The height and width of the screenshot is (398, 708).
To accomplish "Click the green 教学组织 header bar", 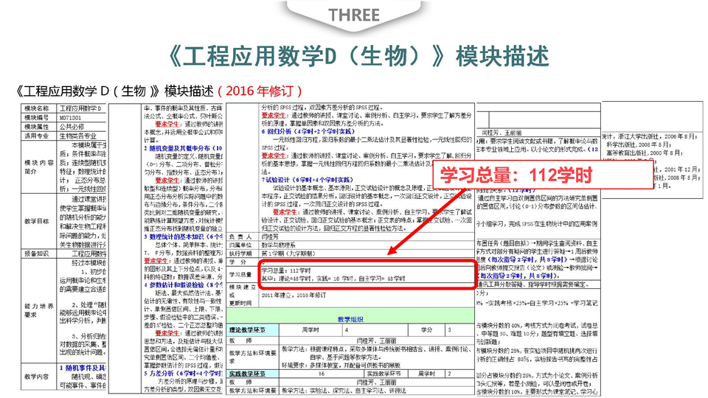I will coord(350,320).
